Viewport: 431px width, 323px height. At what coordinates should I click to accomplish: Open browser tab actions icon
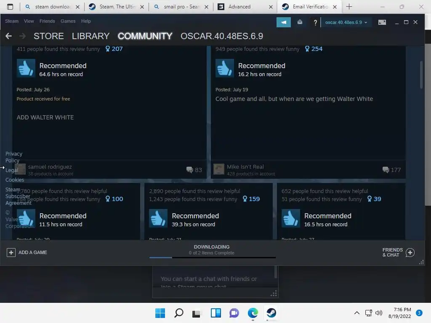(10, 7)
